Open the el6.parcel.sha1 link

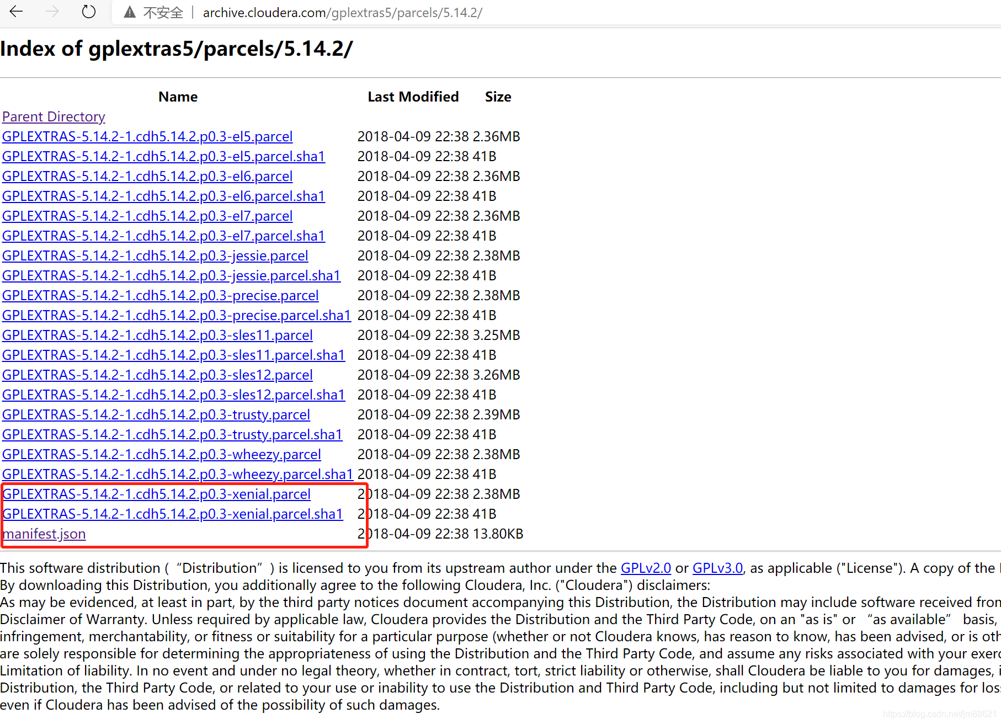(x=163, y=196)
